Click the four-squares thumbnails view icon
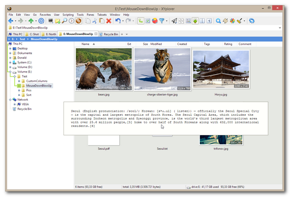This screenshot has height=197, width=290. tap(181, 21)
